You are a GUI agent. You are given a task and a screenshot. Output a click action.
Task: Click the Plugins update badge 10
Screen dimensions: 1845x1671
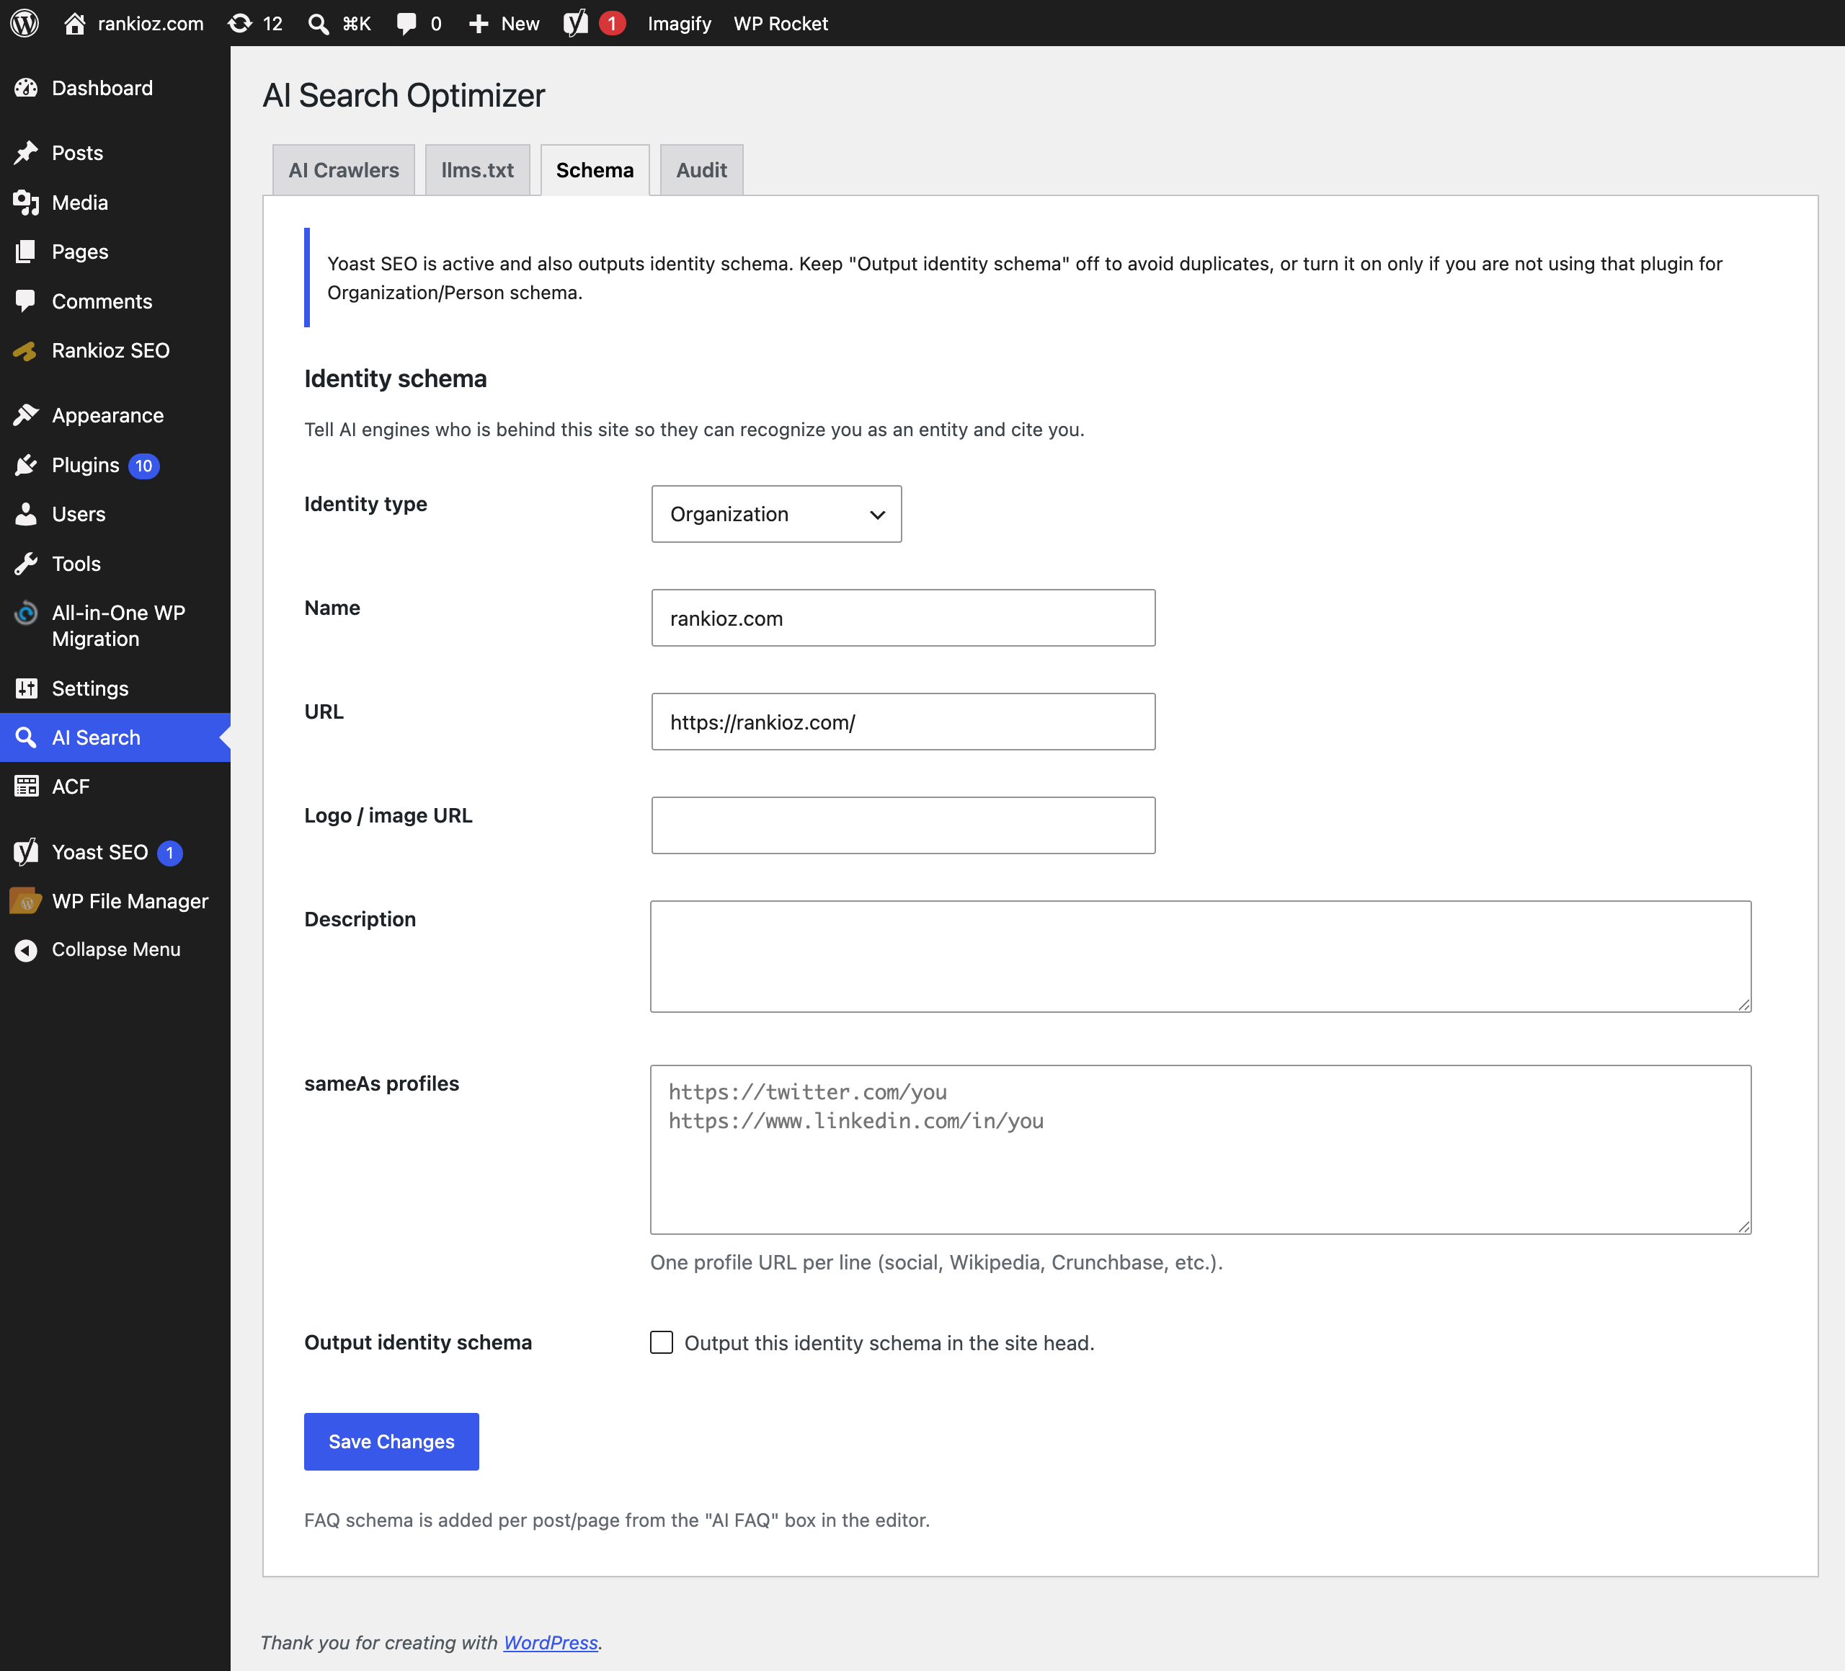tap(143, 465)
